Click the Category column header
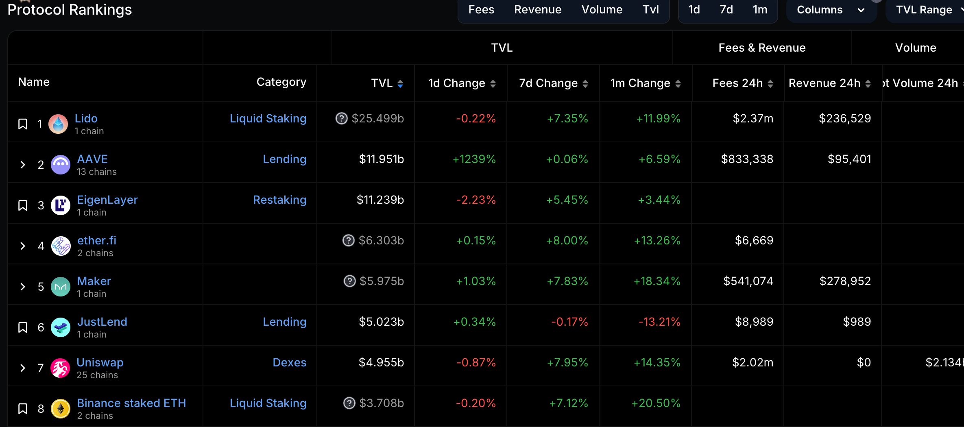This screenshot has height=427, width=964. point(281,82)
